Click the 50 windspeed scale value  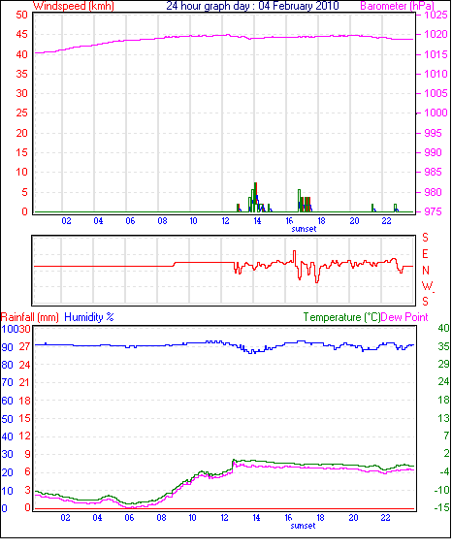[21, 15]
